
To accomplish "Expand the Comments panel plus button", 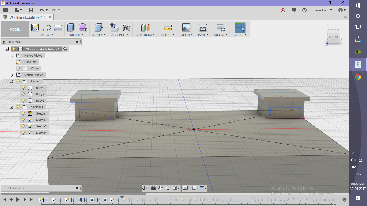I will tap(77, 188).
